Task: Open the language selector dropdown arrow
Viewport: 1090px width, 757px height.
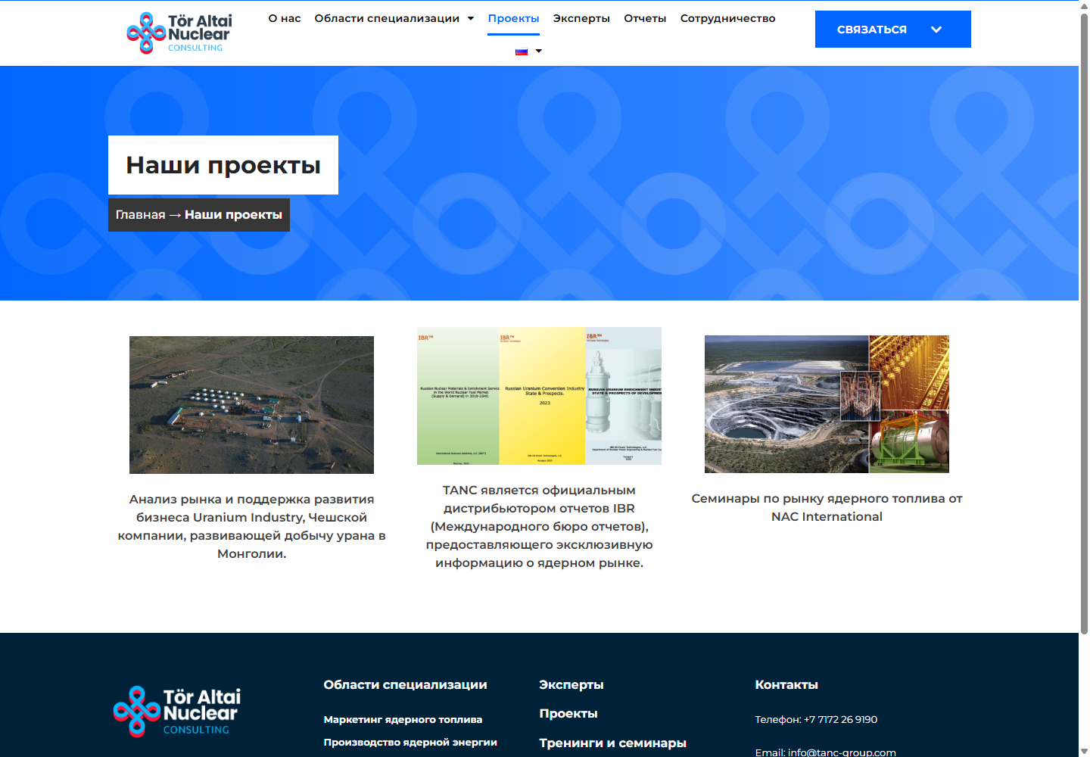Action: 539,51
